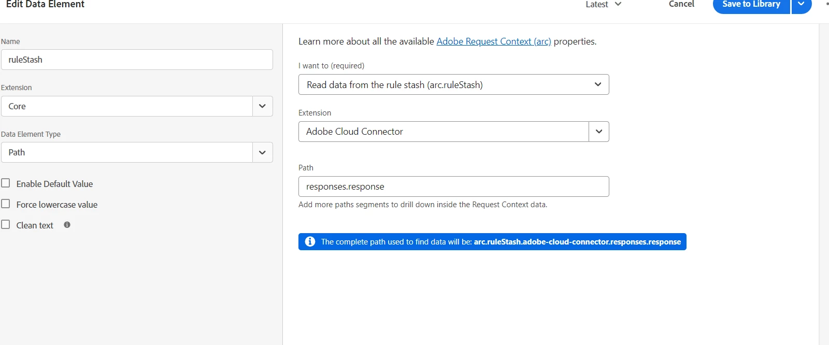Image resolution: width=829 pixels, height=345 pixels.
Task: Toggle the Clean text checkbox
Action: coord(6,225)
